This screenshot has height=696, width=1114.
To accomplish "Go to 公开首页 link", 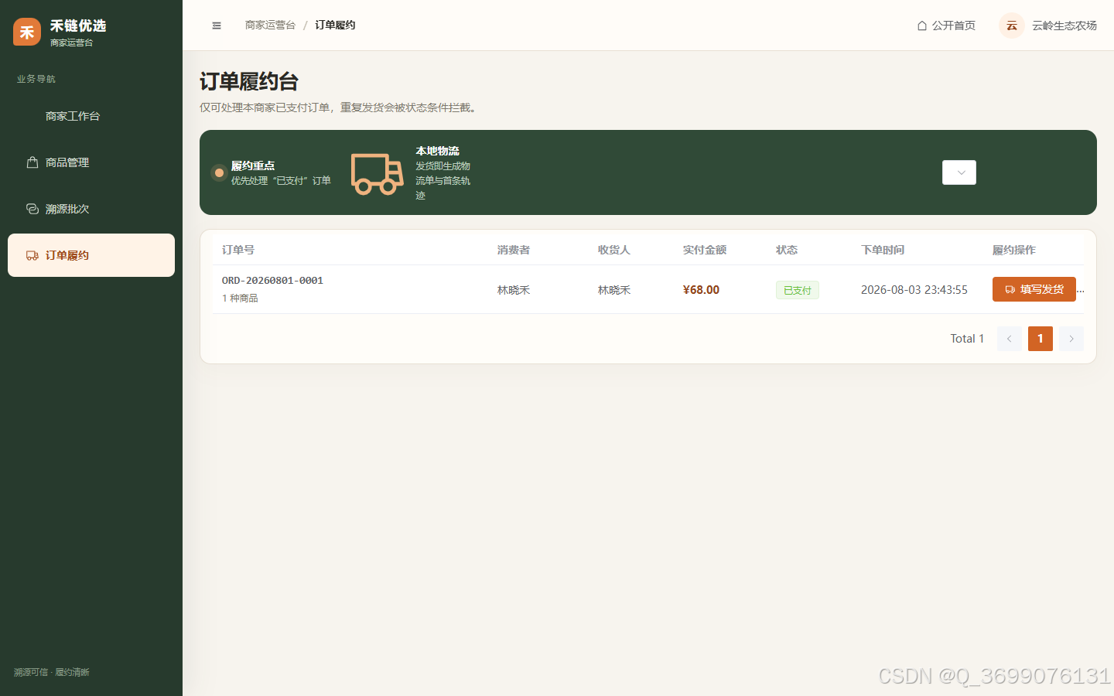I will point(946,26).
